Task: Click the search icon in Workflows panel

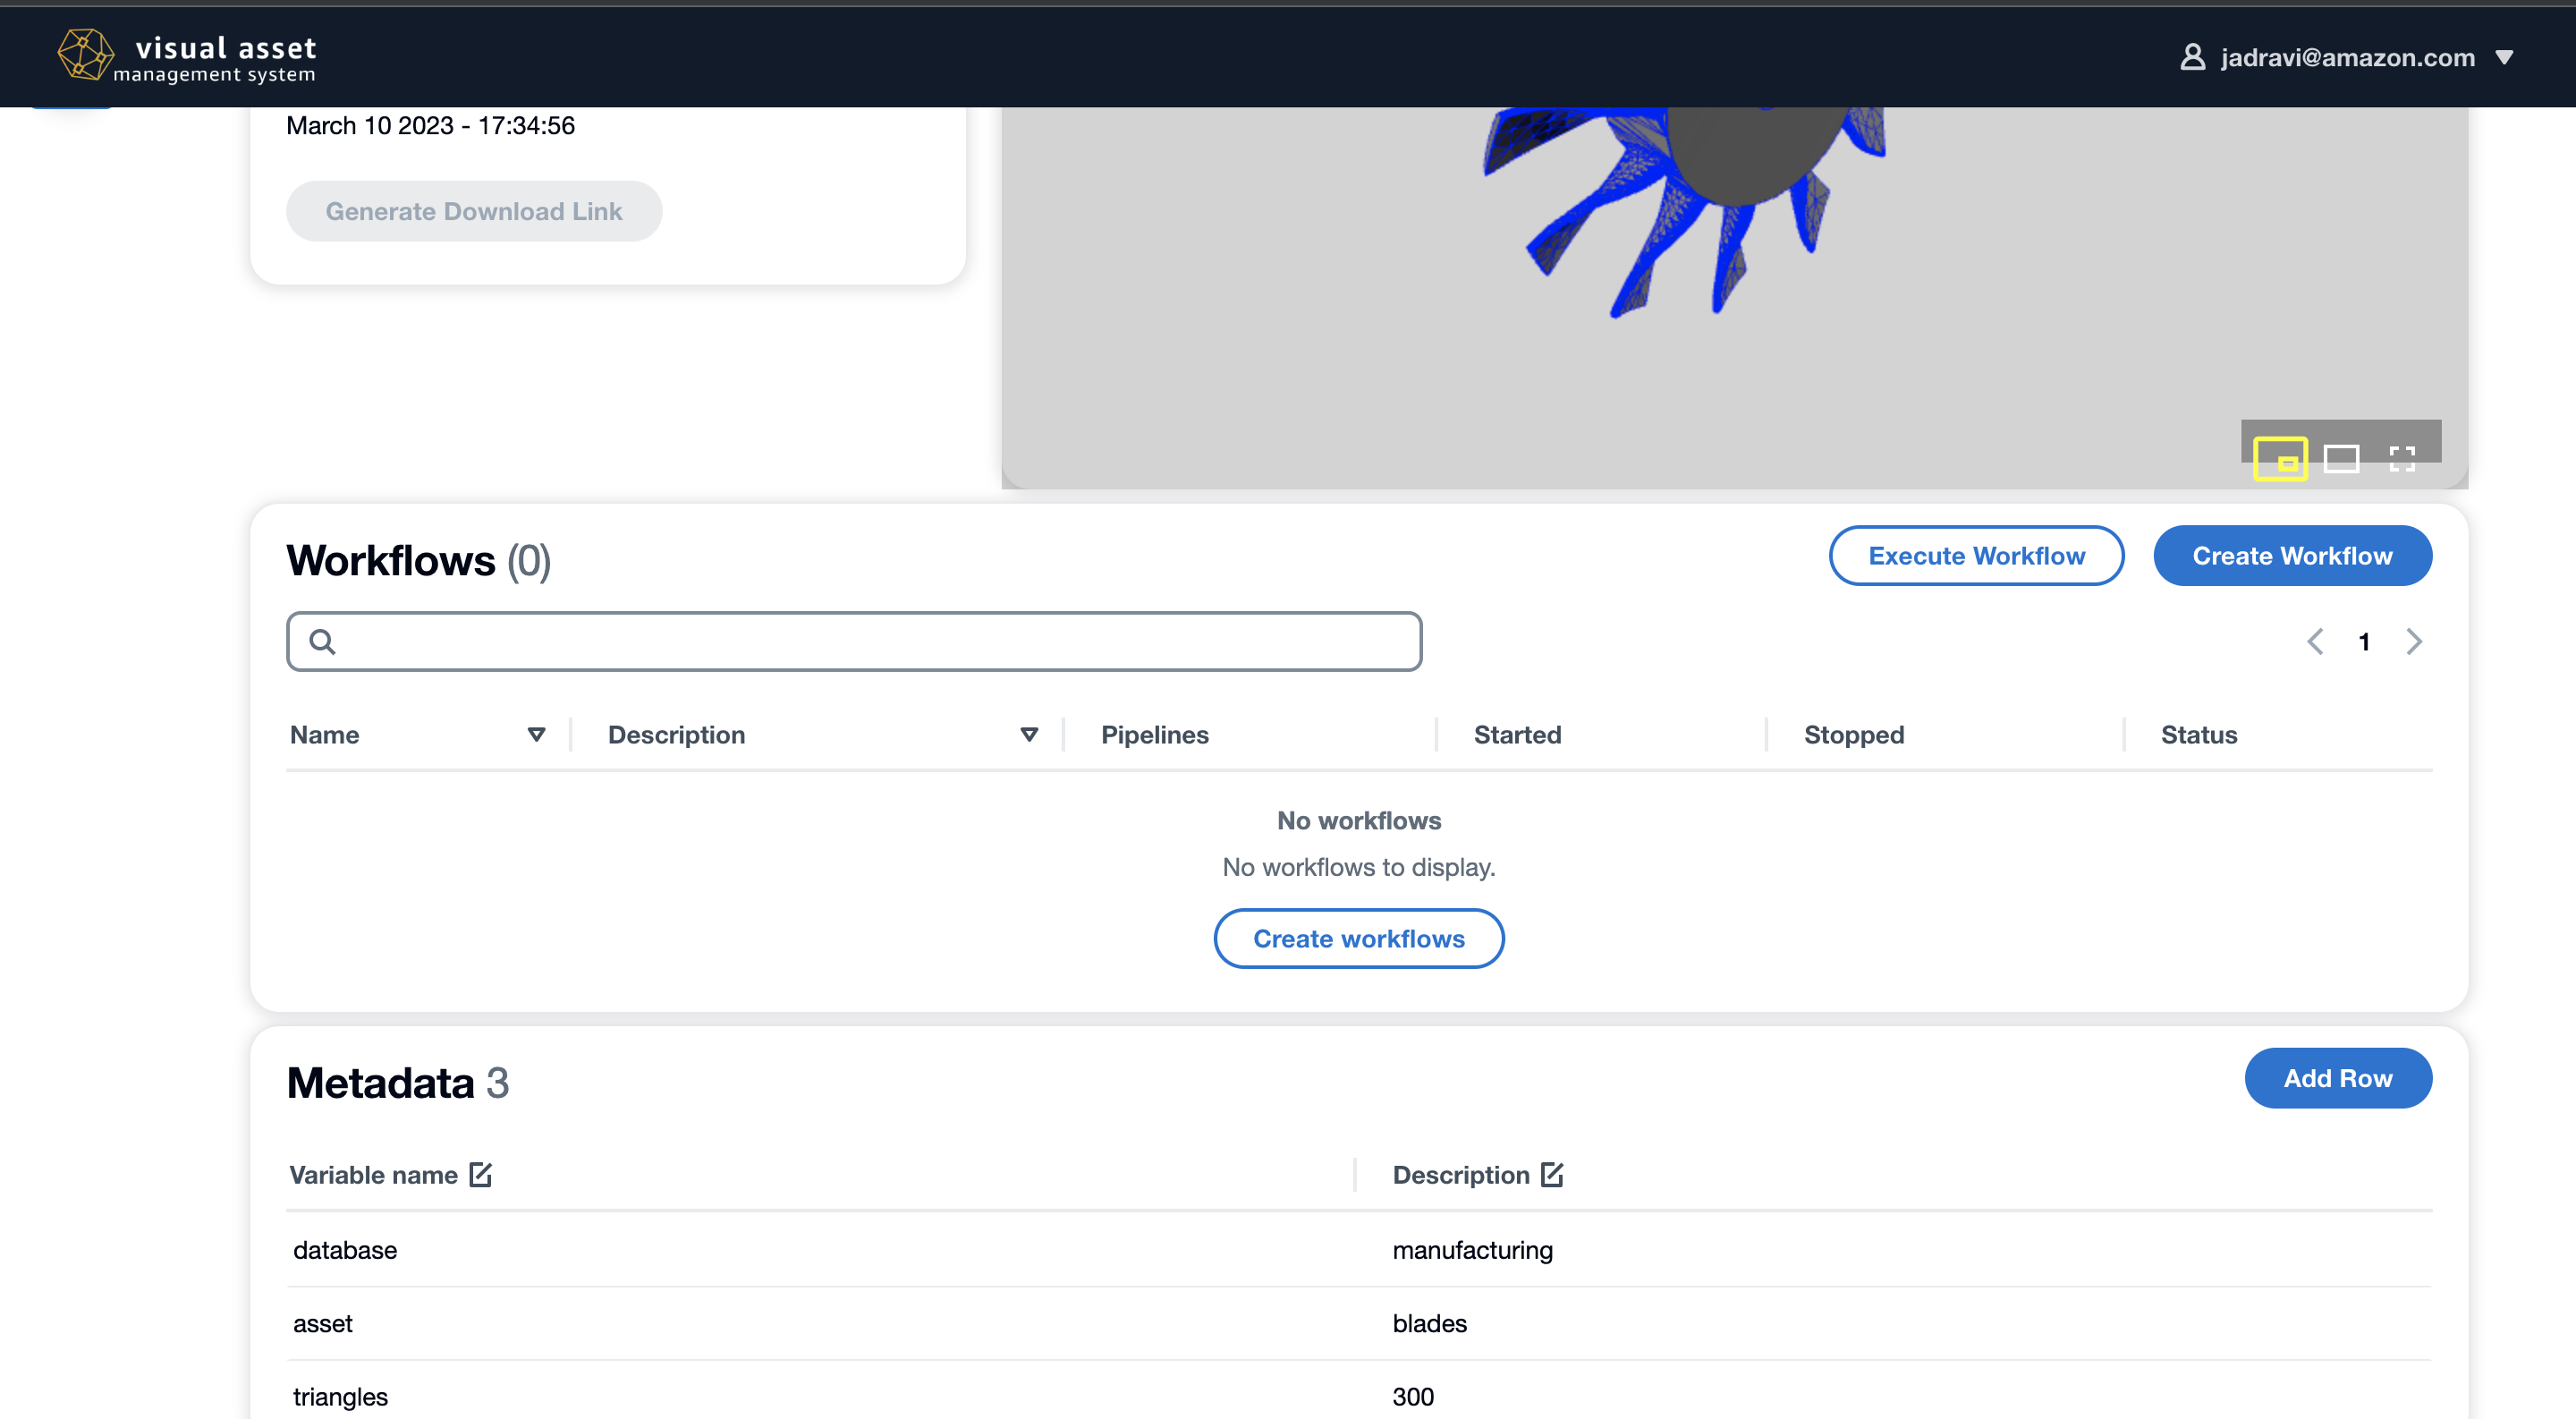Action: 321,640
